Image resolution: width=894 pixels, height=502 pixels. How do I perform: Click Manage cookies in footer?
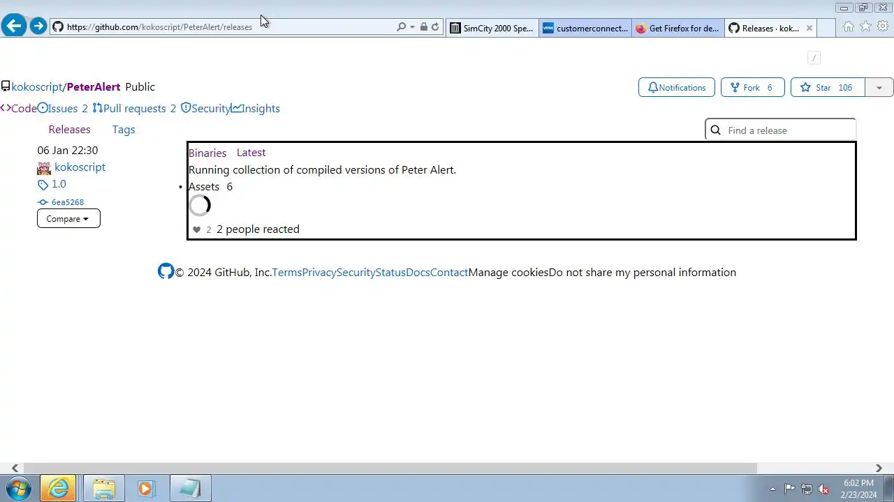tap(508, 273)
